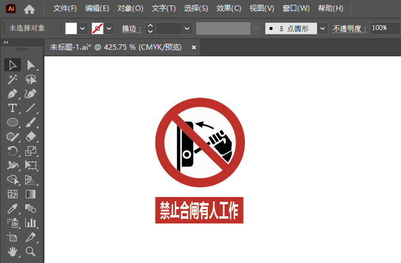Select the Warp (Width) tool

click(x=13, y=165)
